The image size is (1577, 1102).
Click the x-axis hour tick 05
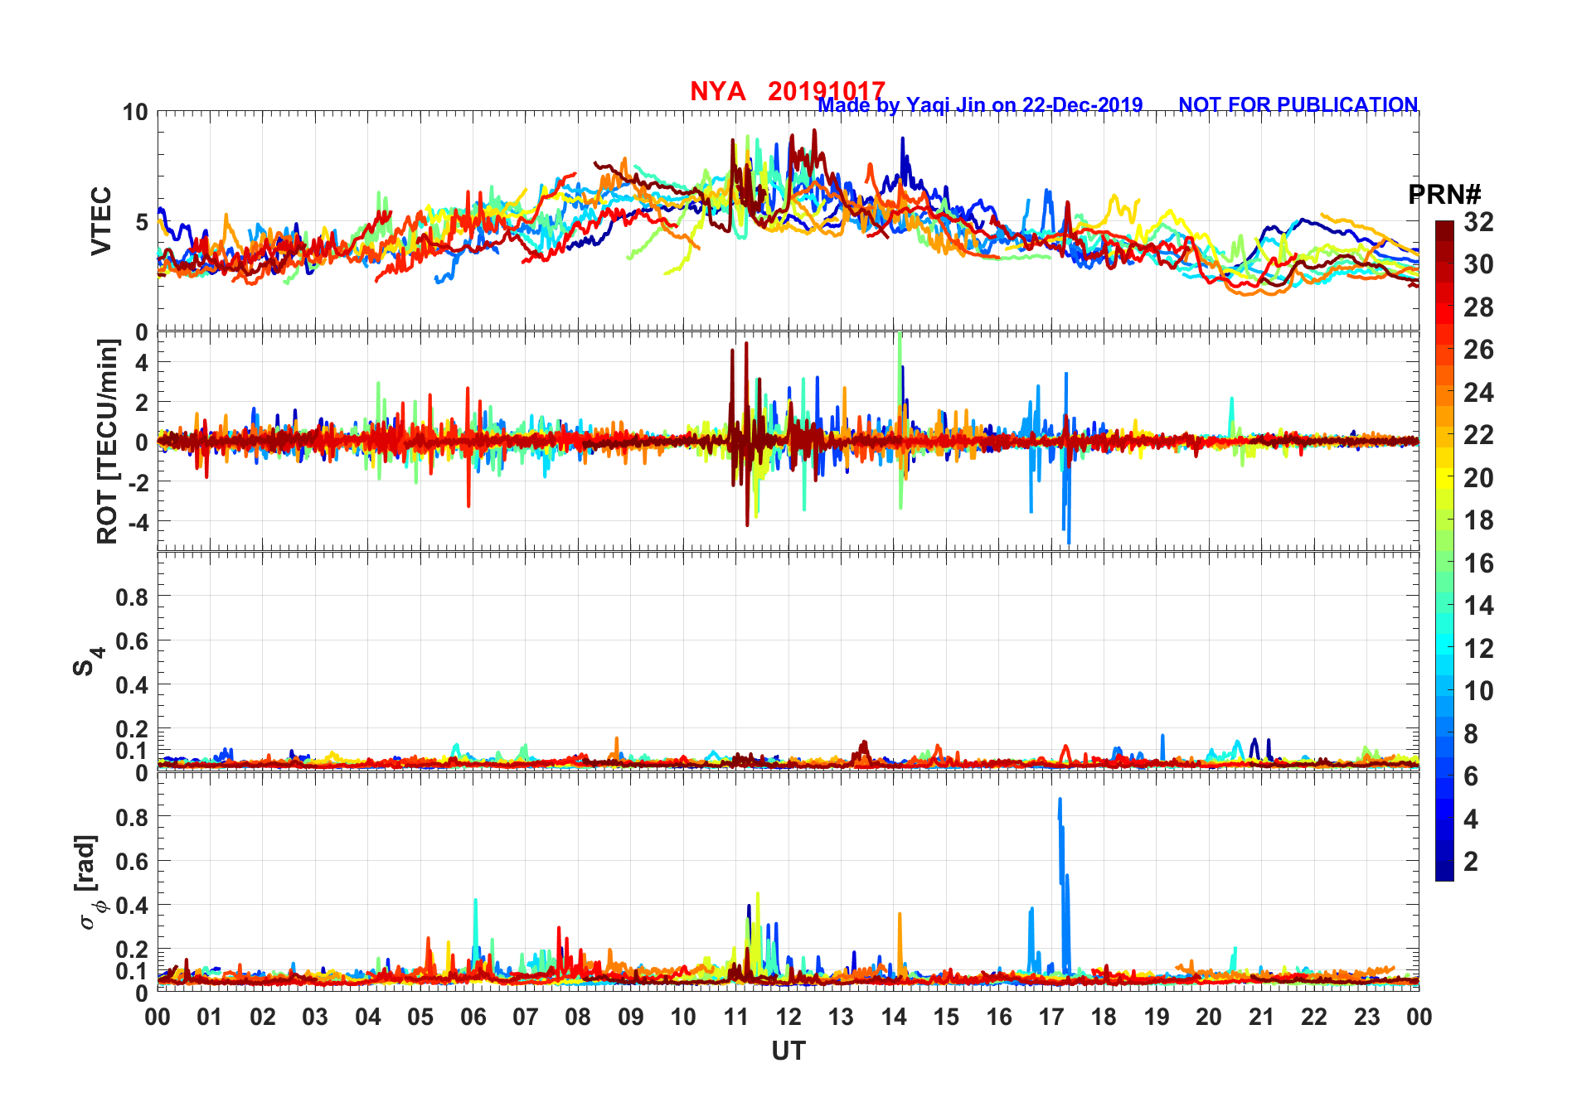[x=420, y=1017]
